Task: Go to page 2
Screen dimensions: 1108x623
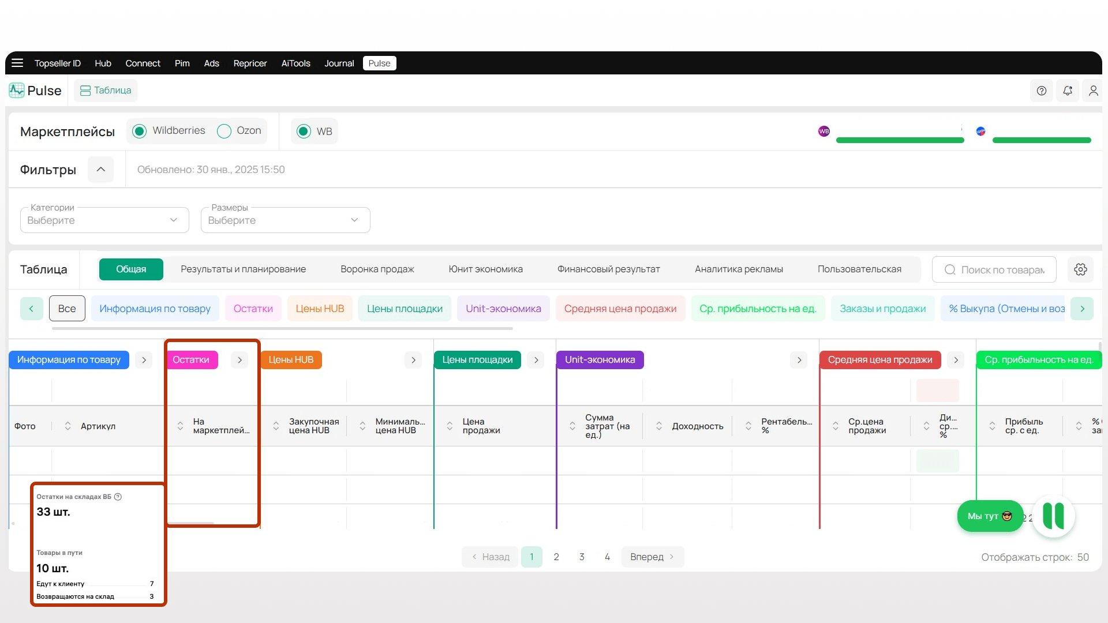Action: (x=556, y=557)
